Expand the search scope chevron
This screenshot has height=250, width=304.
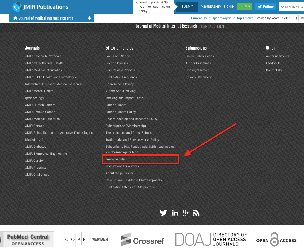pos(282,7)
